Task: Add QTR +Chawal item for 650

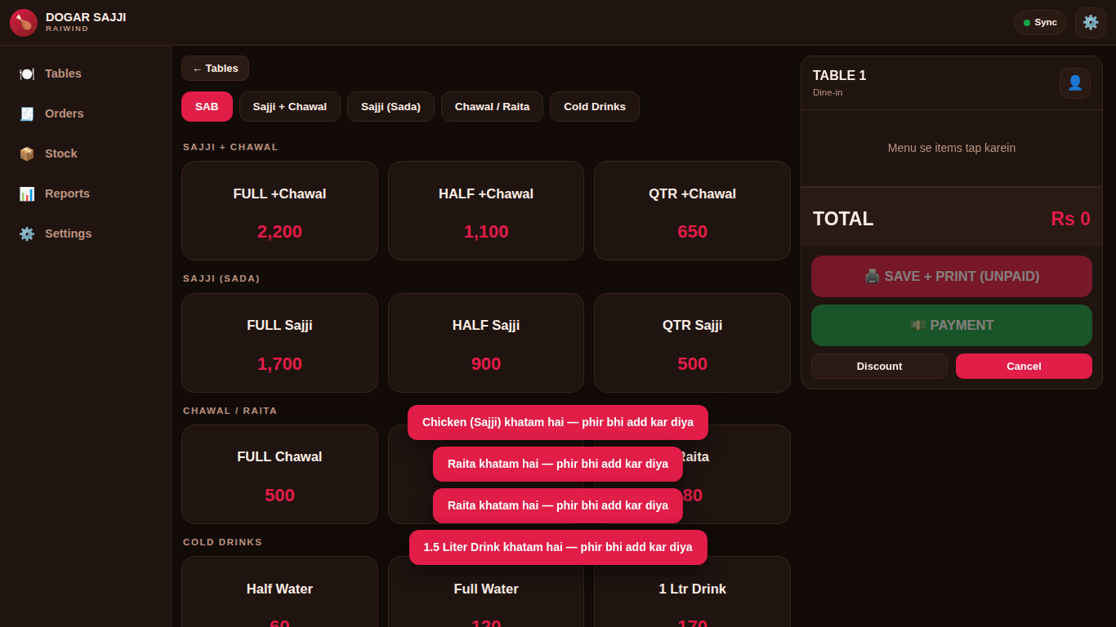Action: (692, 211)
